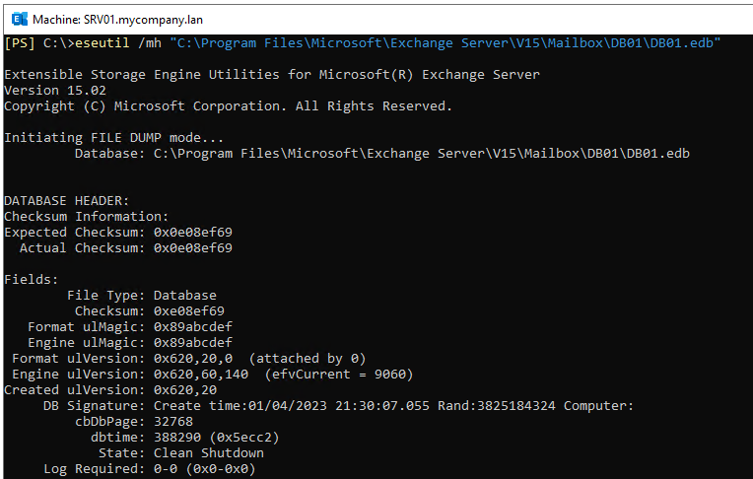Click the 'Format ulMagic' value line
Image resolution: width=753 pixels, height=479 pixels.
(130, 327)
